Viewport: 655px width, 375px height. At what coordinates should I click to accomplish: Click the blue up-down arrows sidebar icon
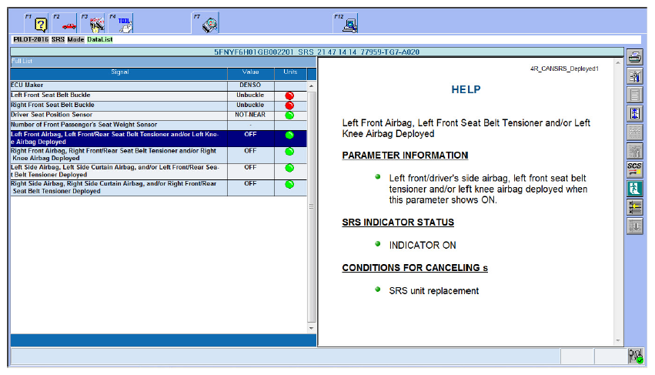pos(634,114)
